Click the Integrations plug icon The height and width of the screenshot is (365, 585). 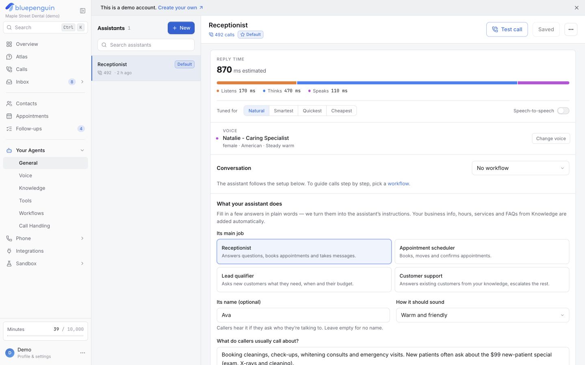(9, 251)
